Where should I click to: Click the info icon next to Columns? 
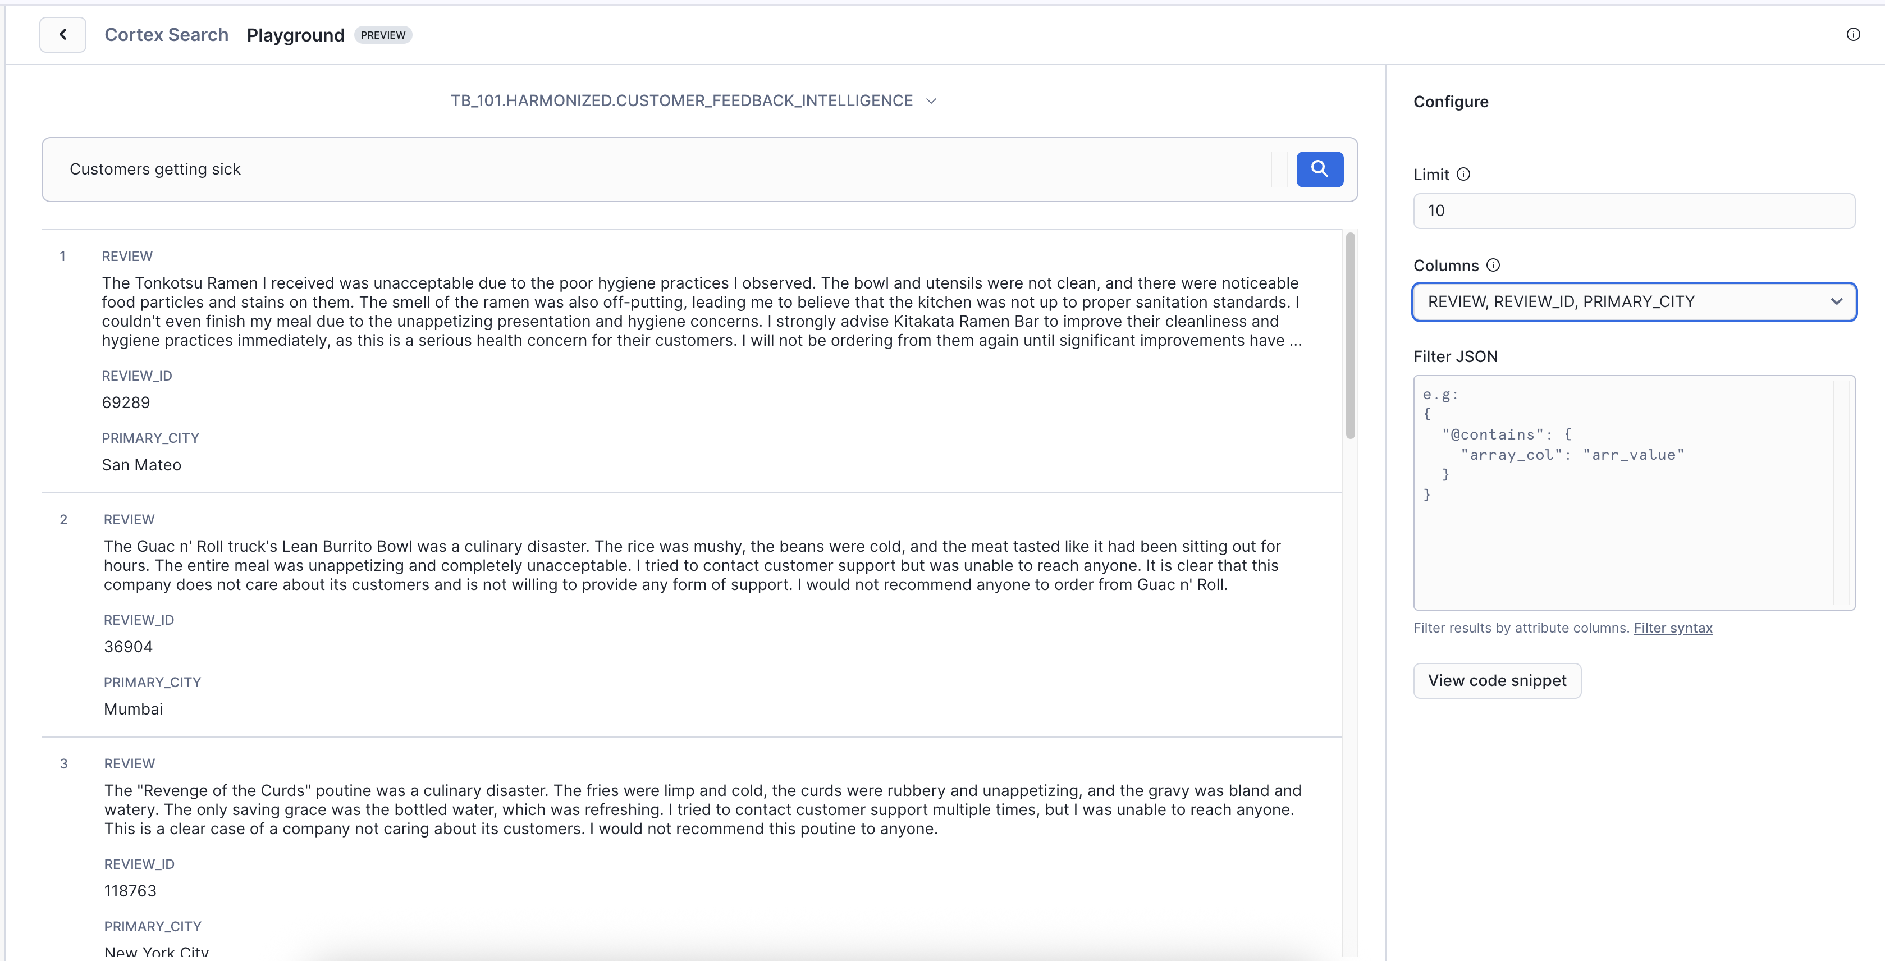[1493, 265]
